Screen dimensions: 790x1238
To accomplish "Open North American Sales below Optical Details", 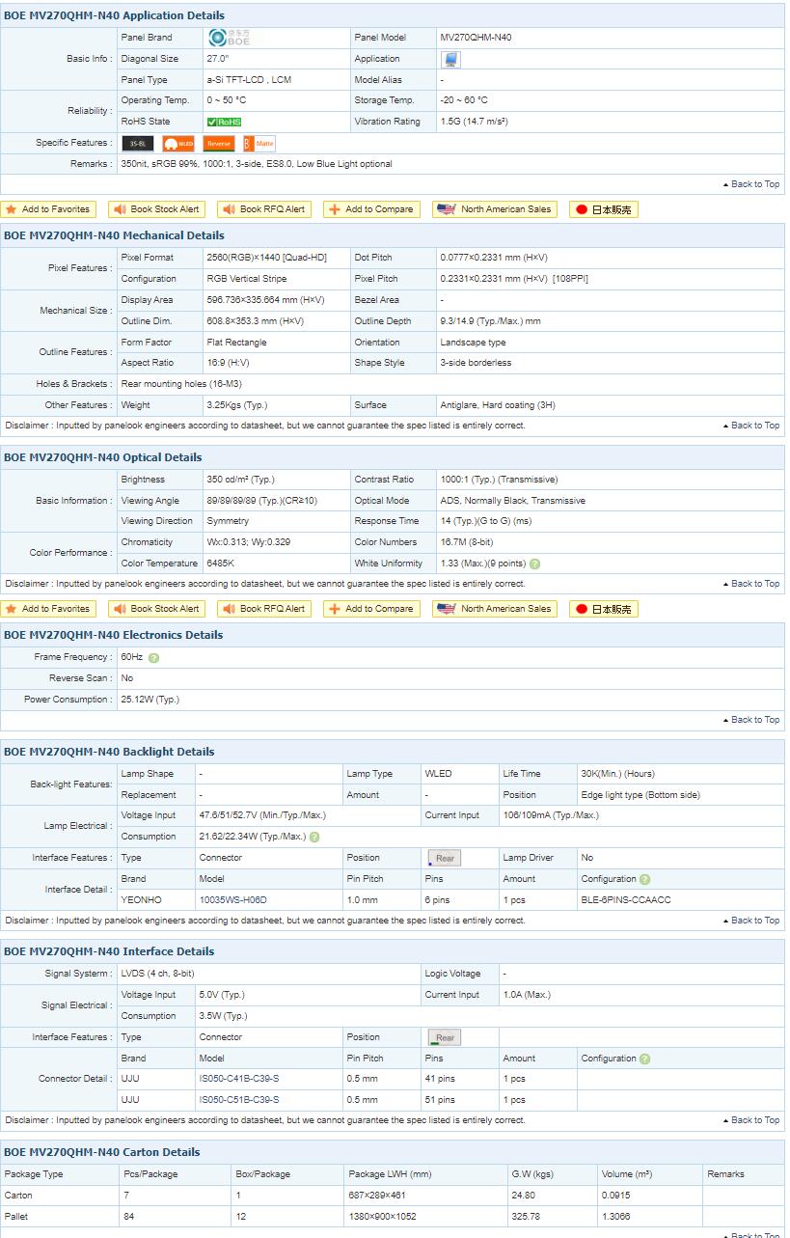I will (x=495, y=609).
